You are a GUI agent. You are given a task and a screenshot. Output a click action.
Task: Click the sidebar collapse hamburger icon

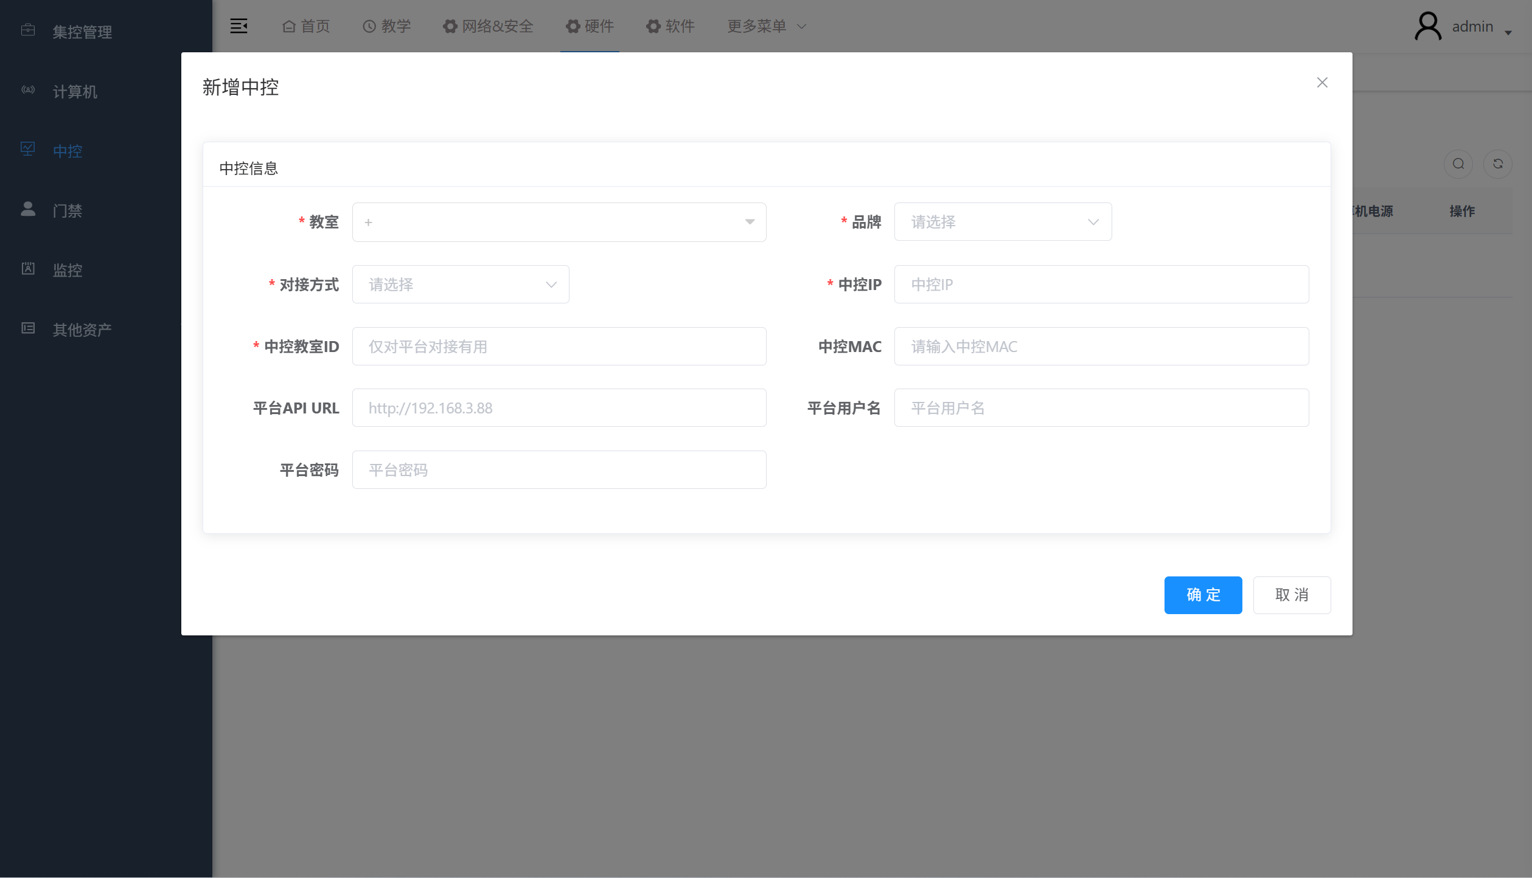tap(239, 26)
